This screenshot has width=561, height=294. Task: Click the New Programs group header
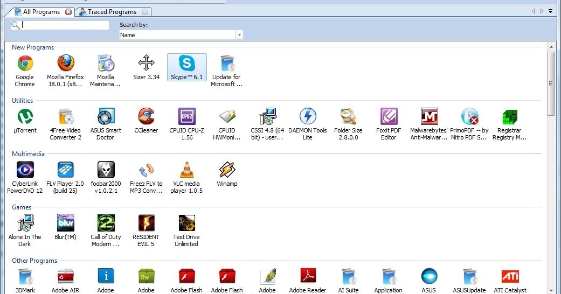(x=33, y=47)
